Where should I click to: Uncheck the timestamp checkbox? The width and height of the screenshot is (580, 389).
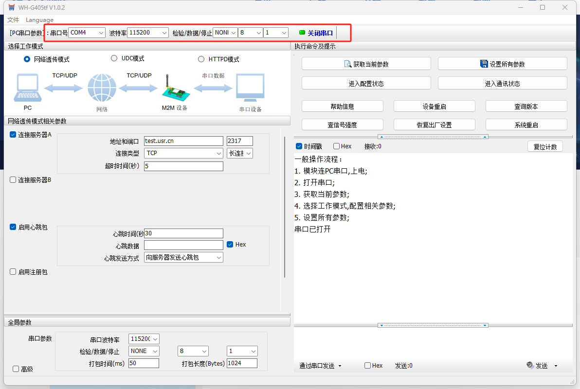299,146
